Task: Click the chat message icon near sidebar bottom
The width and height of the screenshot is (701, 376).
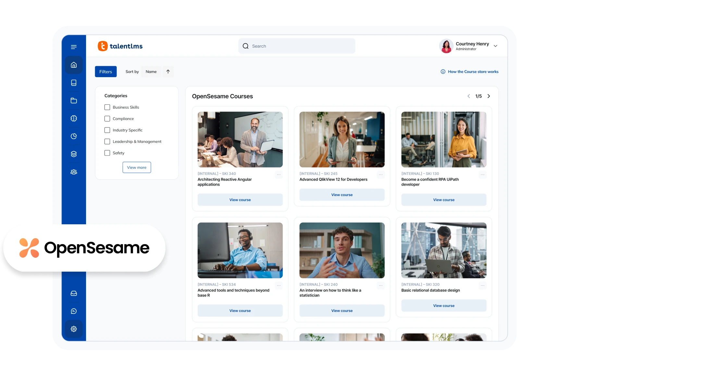Action: pyautogui.click(x=74, y=311)
